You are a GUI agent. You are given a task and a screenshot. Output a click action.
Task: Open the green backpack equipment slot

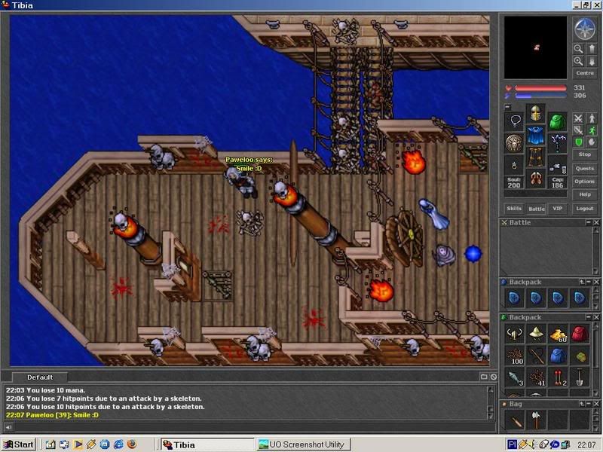(x=557, y=121)
